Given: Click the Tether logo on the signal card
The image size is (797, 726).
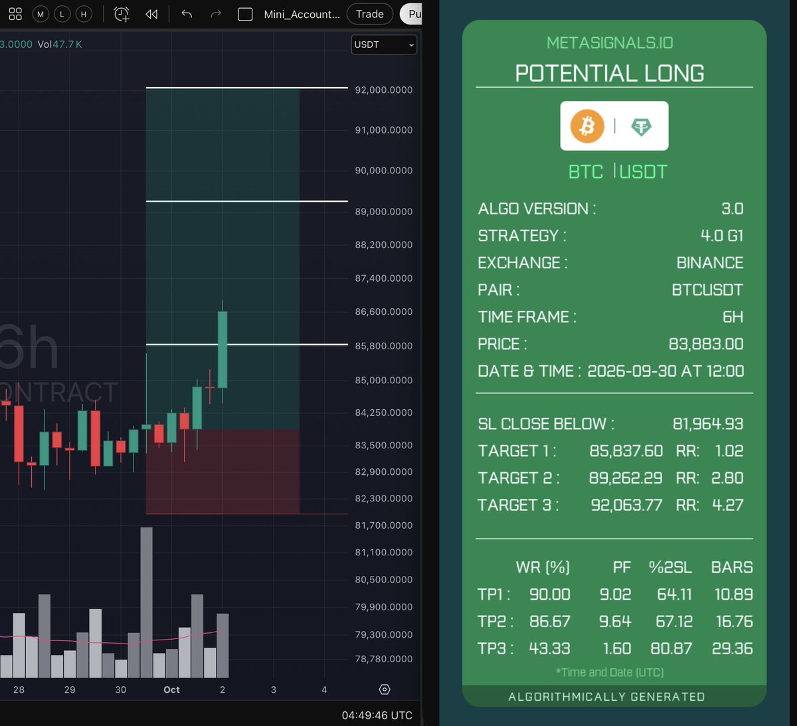Looking at the screenshot, I should point(641,126).
